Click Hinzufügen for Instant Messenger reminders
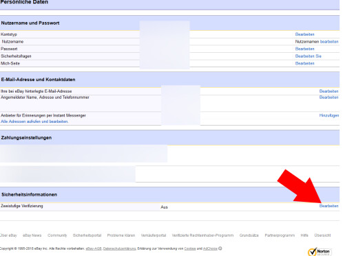This screenshot has width=343, height=256. tap(329, 115)
